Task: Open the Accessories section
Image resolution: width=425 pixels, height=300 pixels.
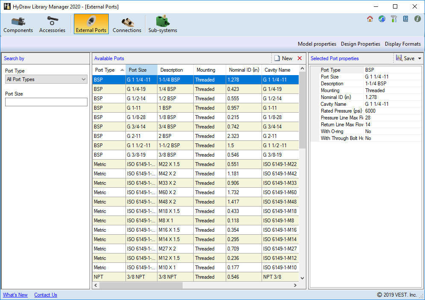Action: (52, 24)
